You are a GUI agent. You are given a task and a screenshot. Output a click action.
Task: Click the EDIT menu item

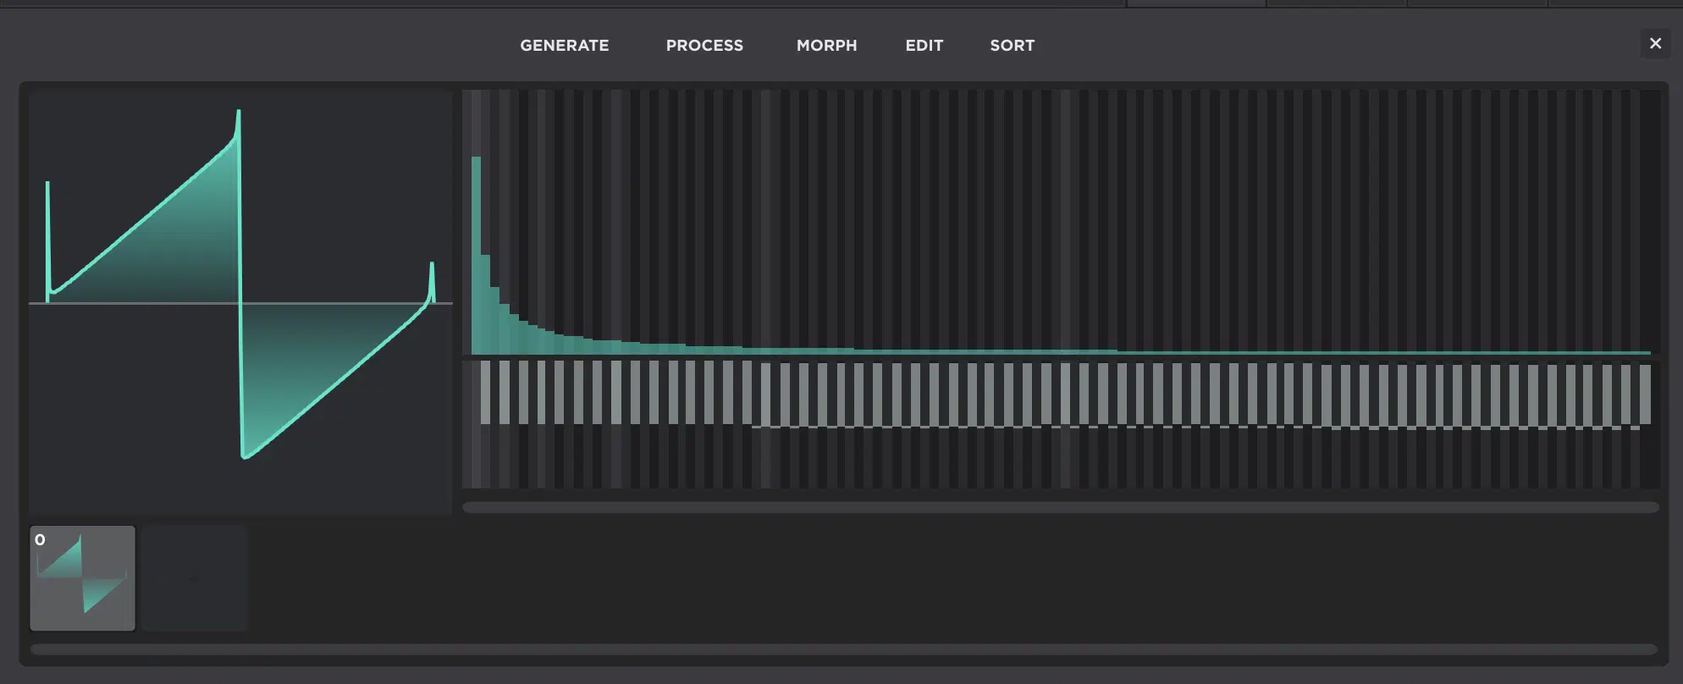(924, 46)
